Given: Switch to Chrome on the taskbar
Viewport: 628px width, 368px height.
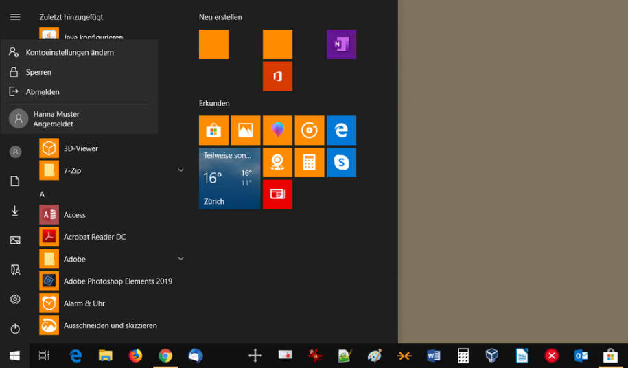Looking at the screenshot, I should click(165, 356).
